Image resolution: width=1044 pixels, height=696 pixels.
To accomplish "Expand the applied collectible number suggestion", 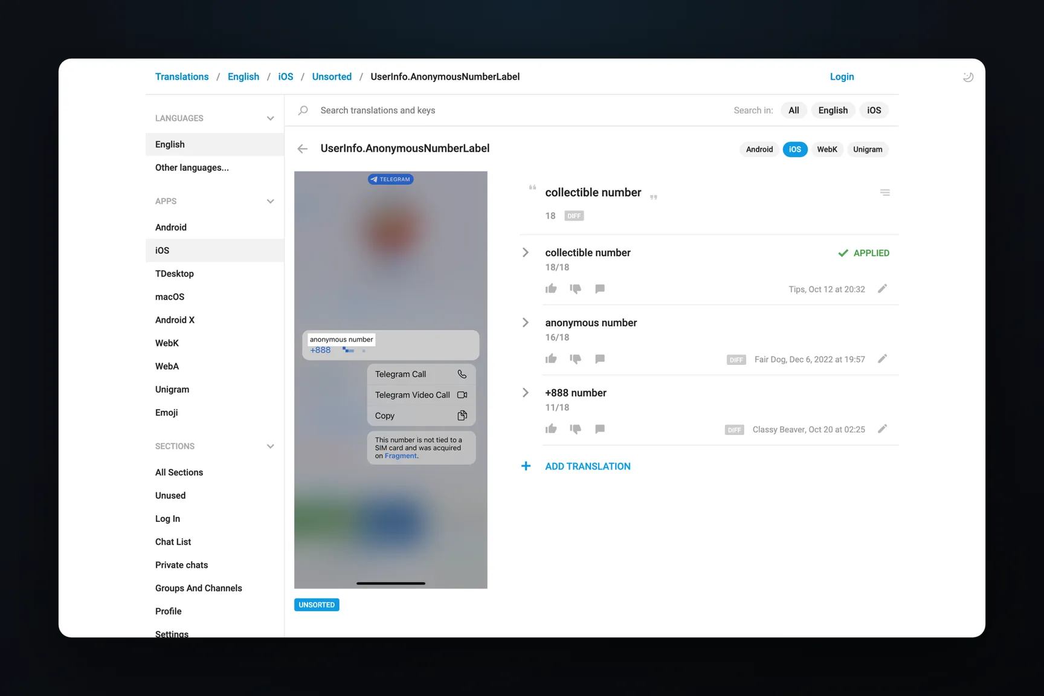I will tap(526, 253).
